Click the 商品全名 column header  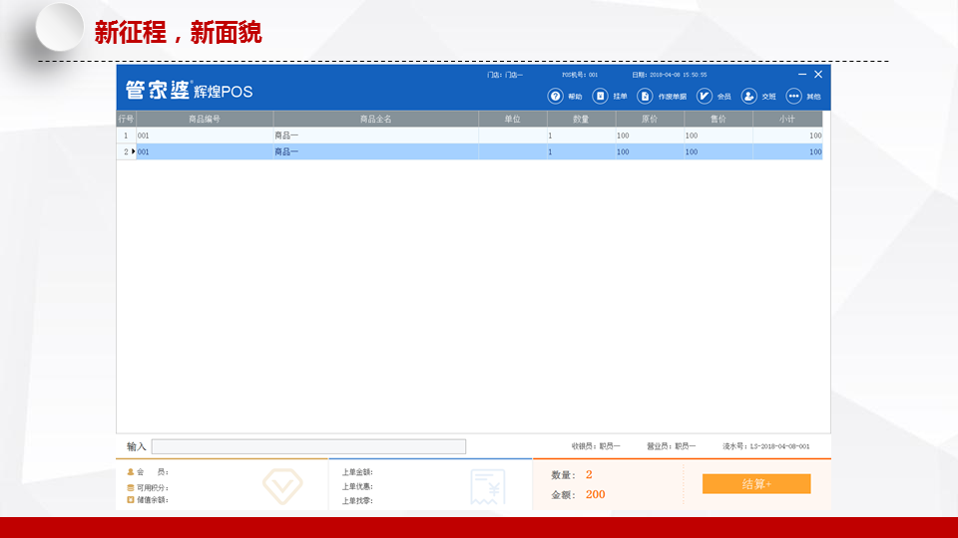375,120
